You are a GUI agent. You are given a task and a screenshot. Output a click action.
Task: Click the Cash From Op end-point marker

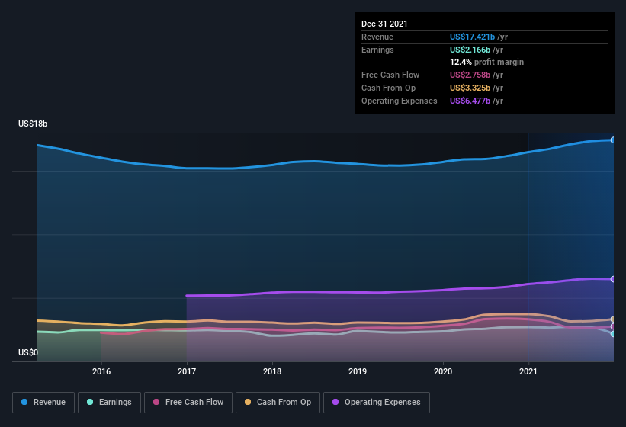coord(612,319)
